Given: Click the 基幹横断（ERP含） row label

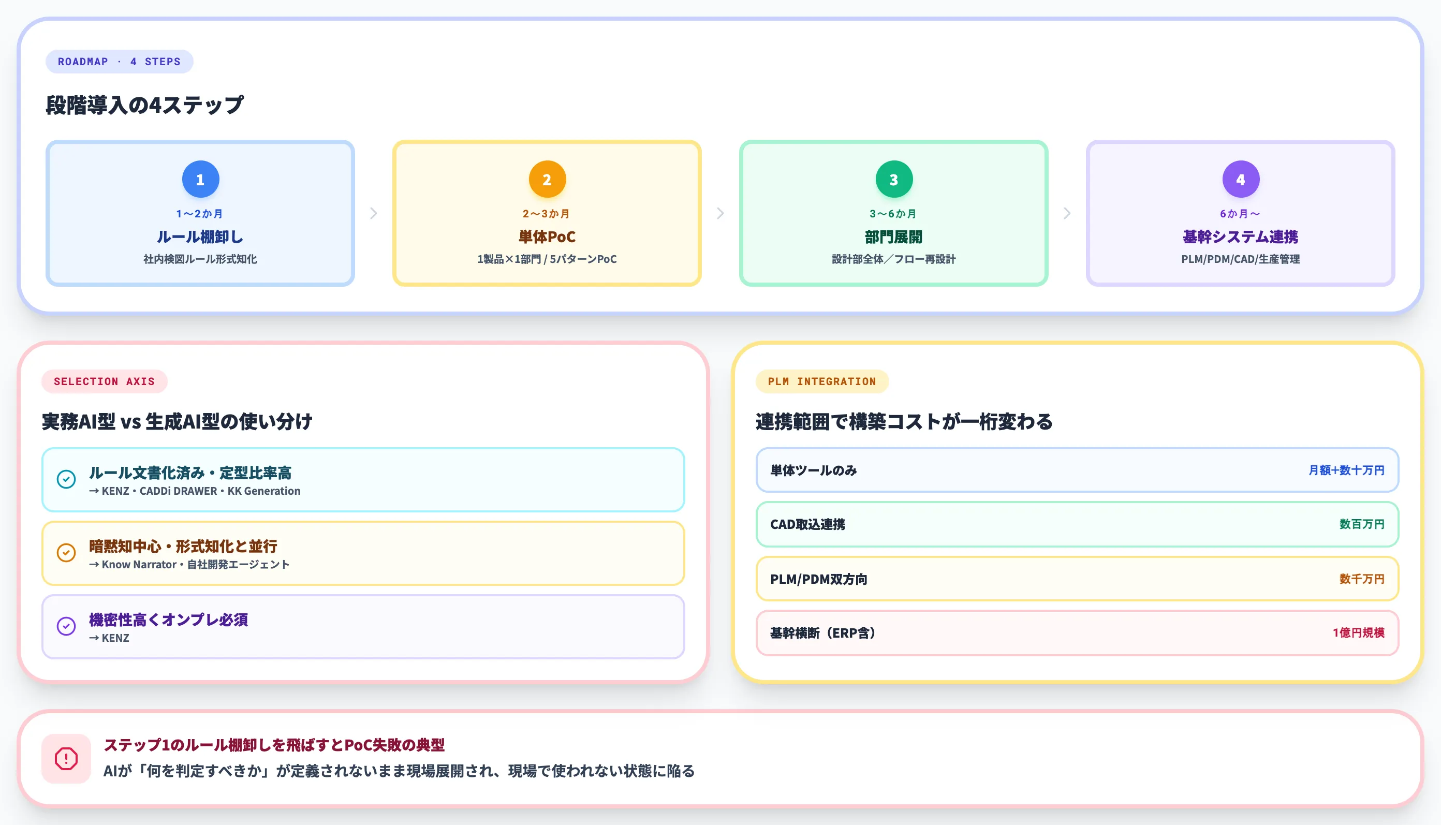Looking at the screenshot, I should click(823, 633).
